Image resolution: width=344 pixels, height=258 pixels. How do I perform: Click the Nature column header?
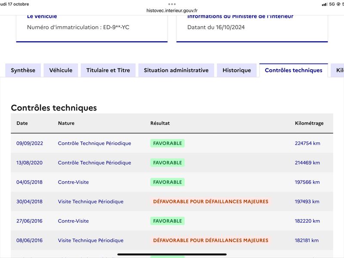click(66, 123)
